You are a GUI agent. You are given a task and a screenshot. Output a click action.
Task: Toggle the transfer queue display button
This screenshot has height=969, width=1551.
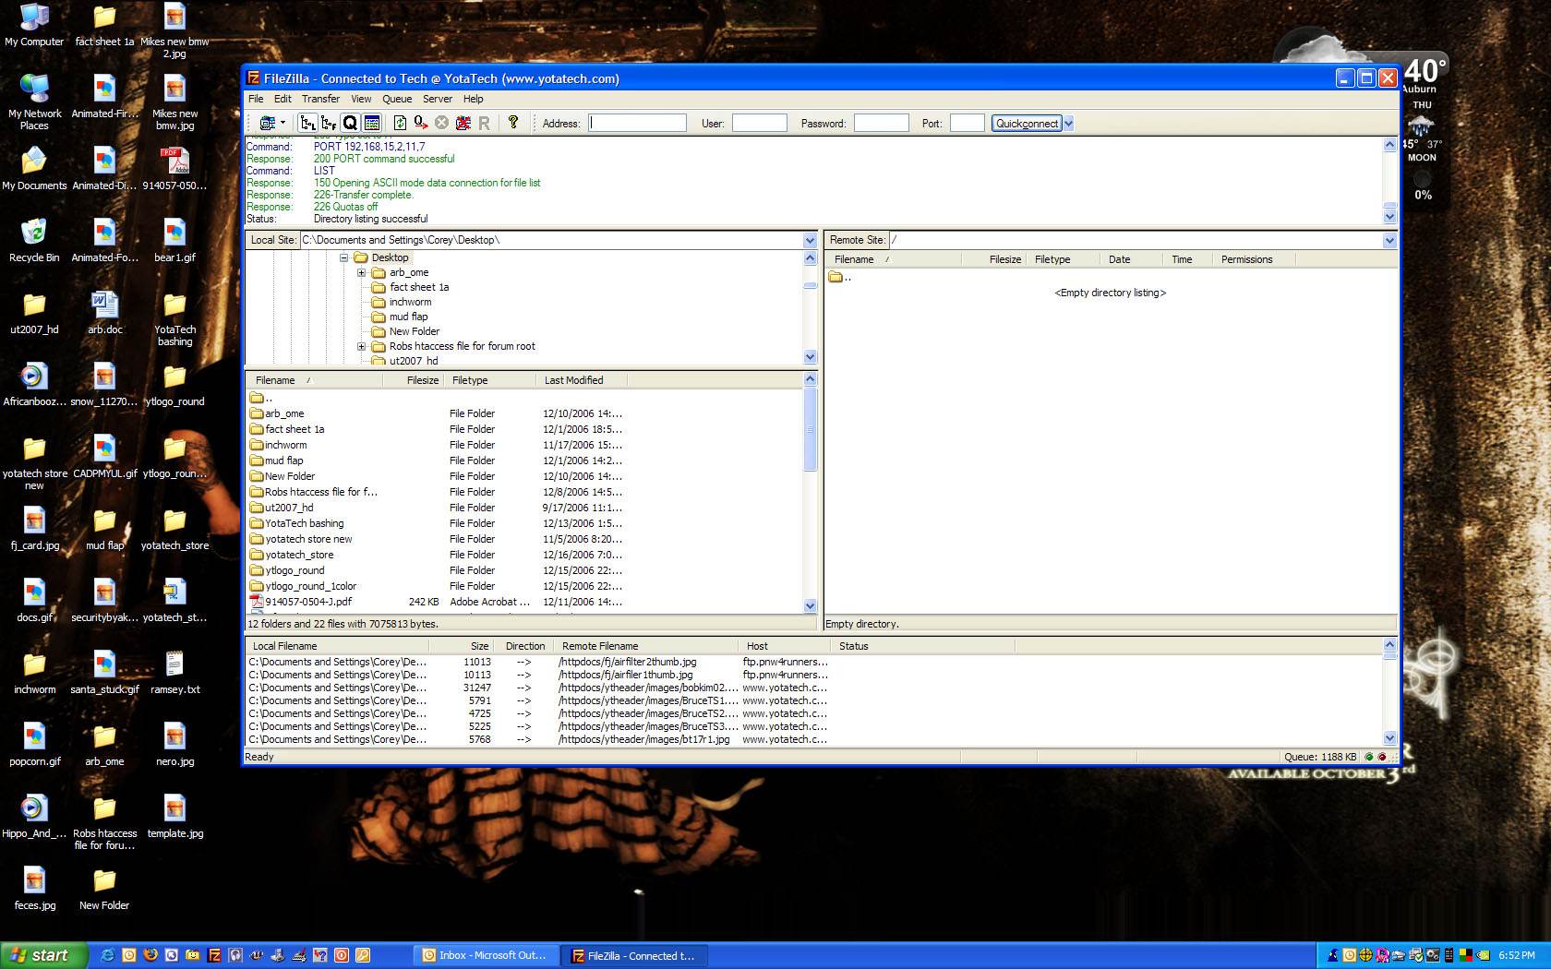pyautogui.click(x=350, y=123)
